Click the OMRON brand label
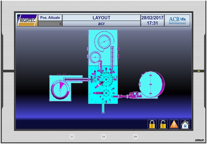The width and height of the screenshot is (207, 144). [x=199, y=140]
